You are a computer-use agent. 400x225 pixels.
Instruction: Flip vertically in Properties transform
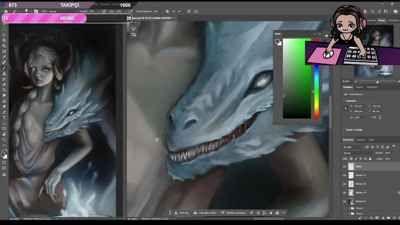pos(380,117)
